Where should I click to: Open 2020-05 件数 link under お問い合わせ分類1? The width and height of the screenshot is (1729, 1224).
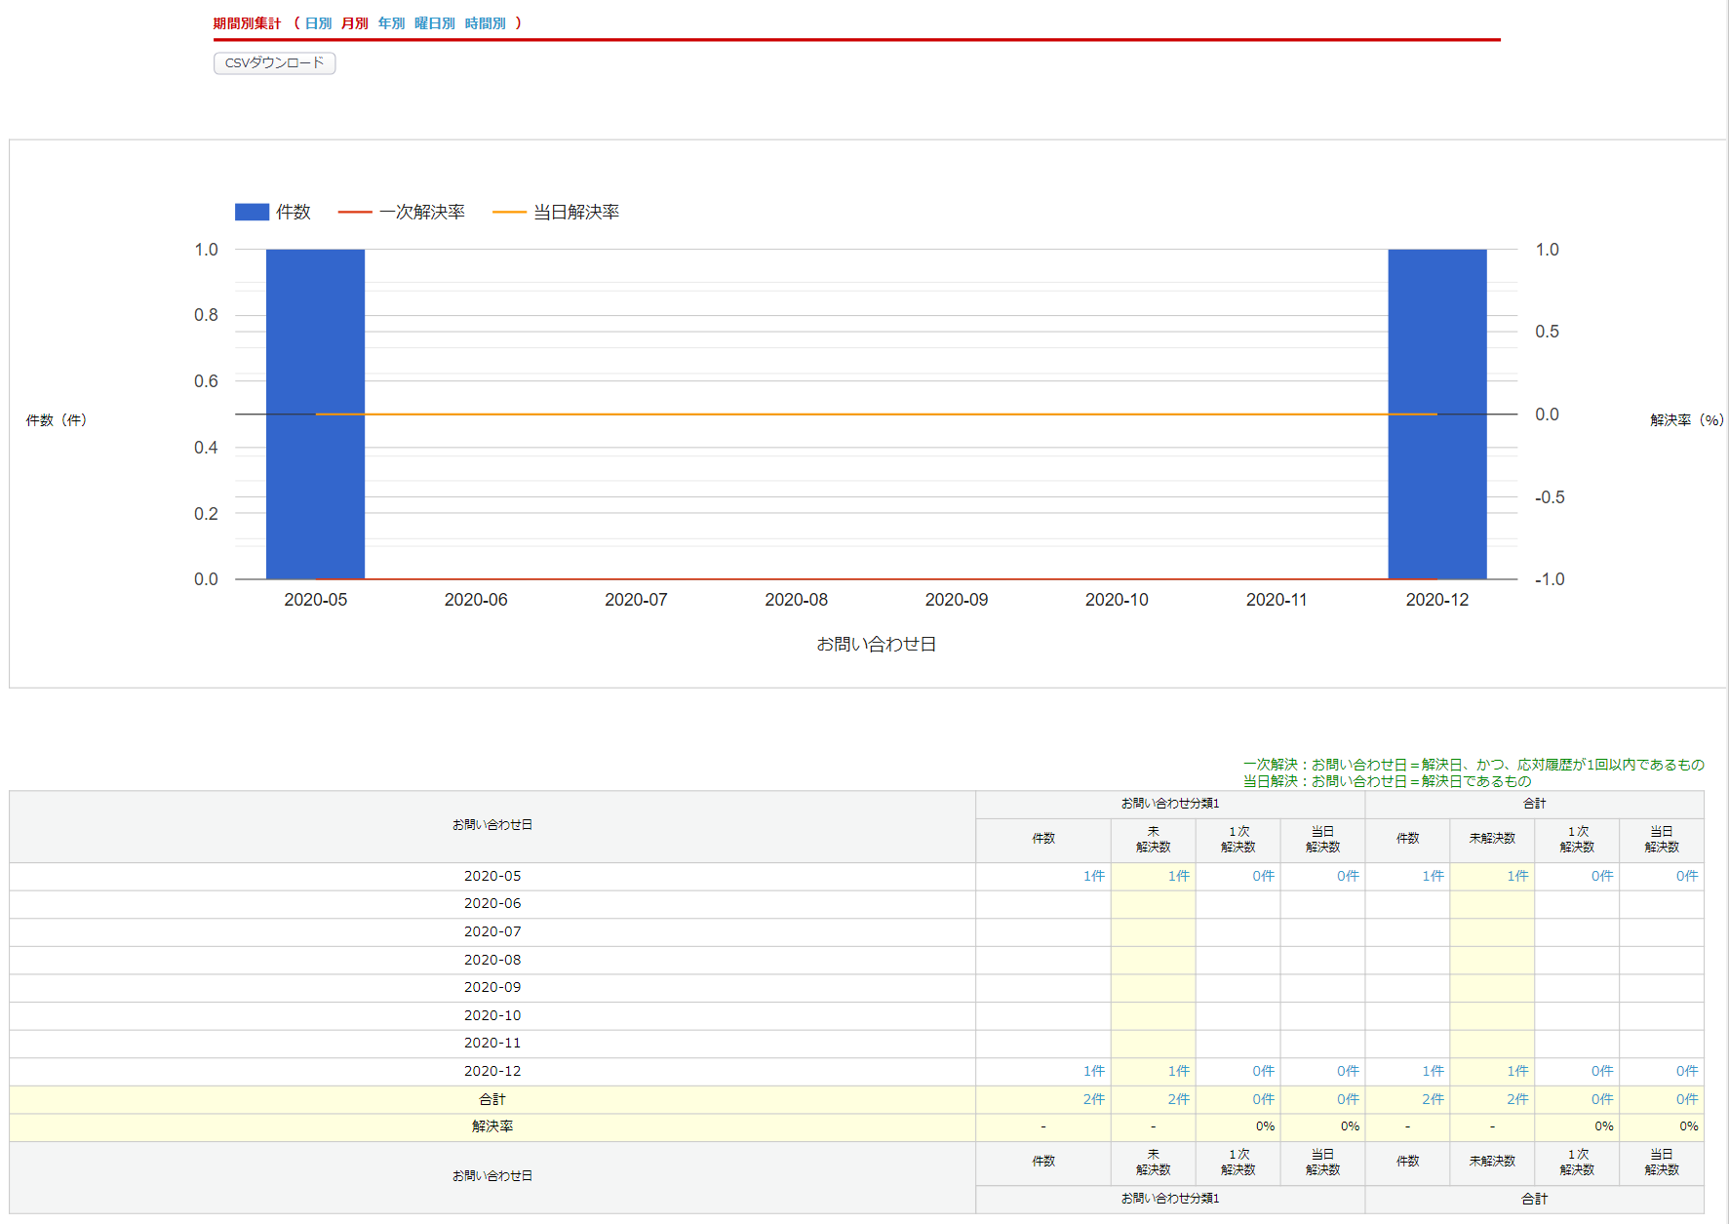[1093, 876]
